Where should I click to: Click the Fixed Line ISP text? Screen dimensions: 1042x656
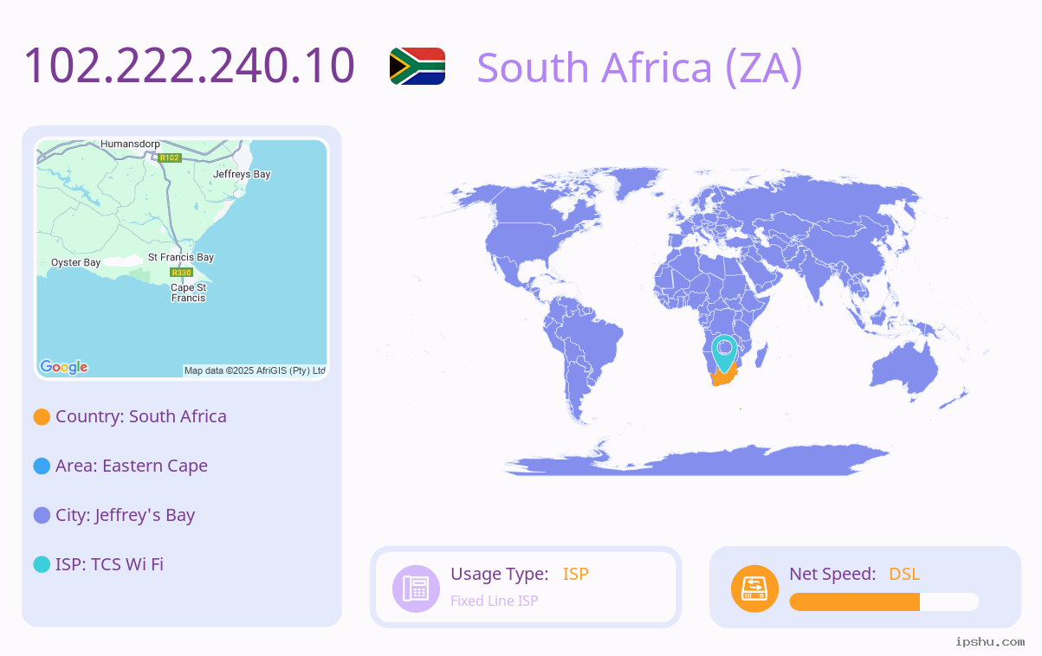pyautogui.click(x=494, y=601)
